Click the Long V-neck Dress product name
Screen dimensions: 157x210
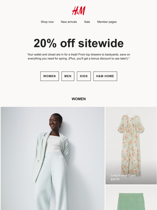click(x=123, y=175)
